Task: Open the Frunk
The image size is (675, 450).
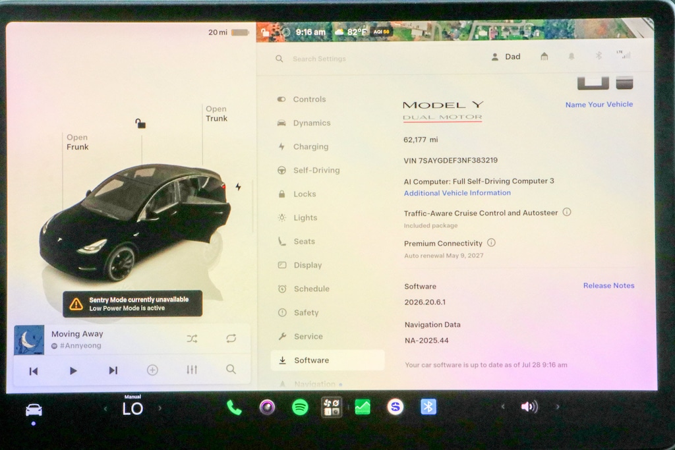Action: tap(78, 142)
